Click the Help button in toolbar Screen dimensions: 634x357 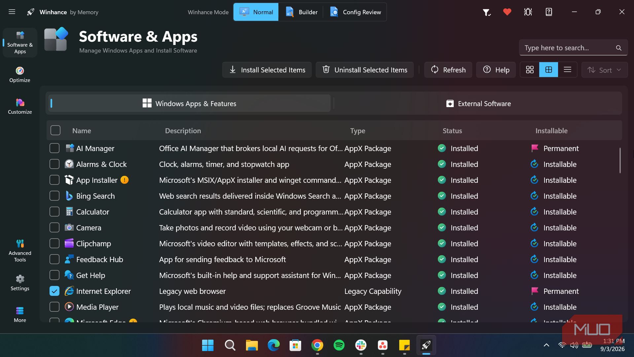point(496,70)
